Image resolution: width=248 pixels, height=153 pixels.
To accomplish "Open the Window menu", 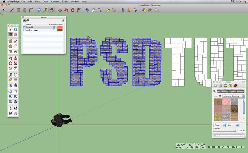I will coord(75,2).
